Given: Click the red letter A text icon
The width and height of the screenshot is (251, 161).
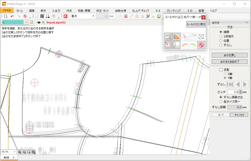Looking at the screenshot, I should 65,16.
